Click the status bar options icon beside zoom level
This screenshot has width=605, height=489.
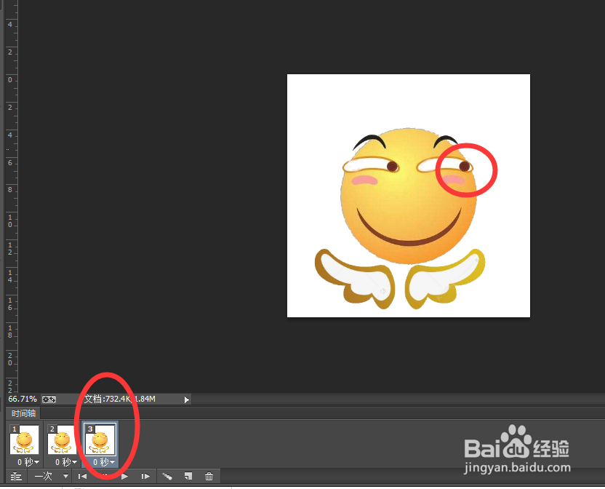click(48, 399)
